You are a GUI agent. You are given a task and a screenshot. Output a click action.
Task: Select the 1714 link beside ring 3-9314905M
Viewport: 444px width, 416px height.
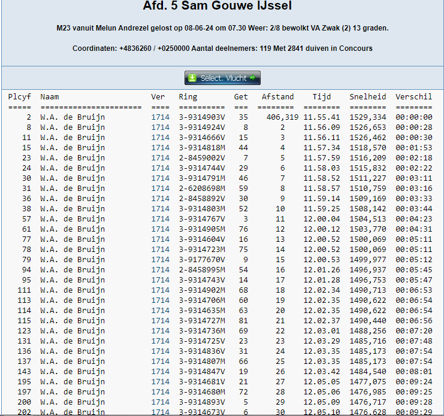click(160, 229)
